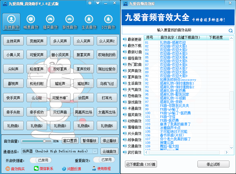Viewport: 236px width, 174px height.
Task: Select row 礼物曲-感谢欢迎
Action: (187, 43)
